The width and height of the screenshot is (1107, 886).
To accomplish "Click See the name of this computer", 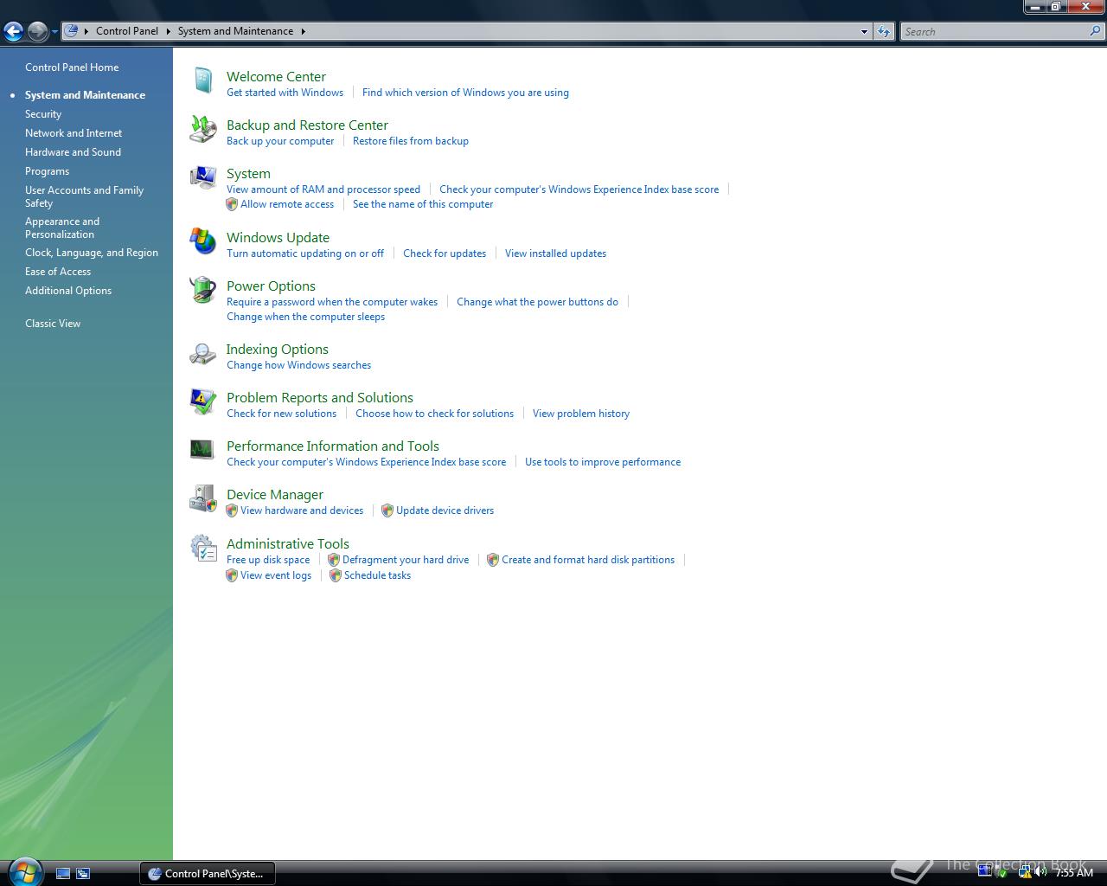I will point(423,204).
